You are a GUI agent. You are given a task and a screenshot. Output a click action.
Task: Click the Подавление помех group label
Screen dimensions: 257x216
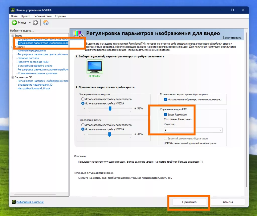pos(90,120)
